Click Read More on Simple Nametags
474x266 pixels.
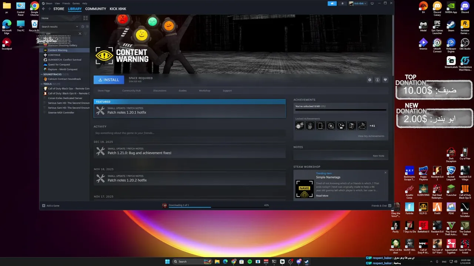pos(322,196)
